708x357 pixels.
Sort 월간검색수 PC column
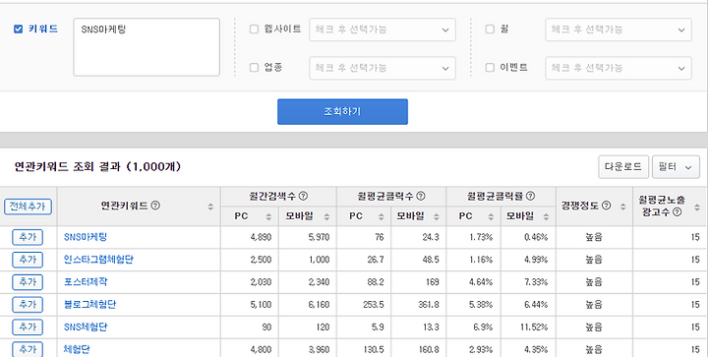pos(268,216)
